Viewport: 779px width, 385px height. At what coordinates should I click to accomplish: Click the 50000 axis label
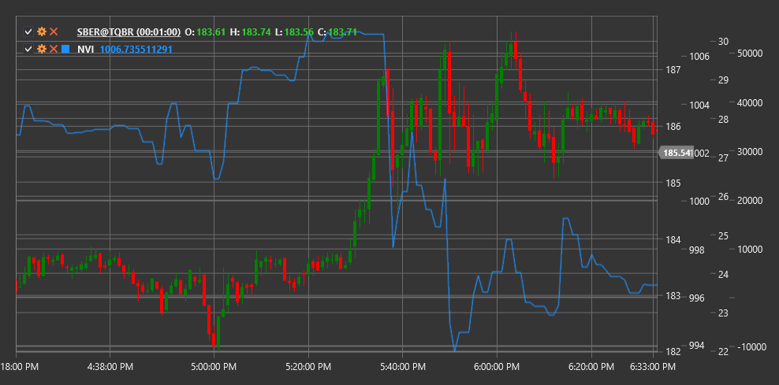751,54
